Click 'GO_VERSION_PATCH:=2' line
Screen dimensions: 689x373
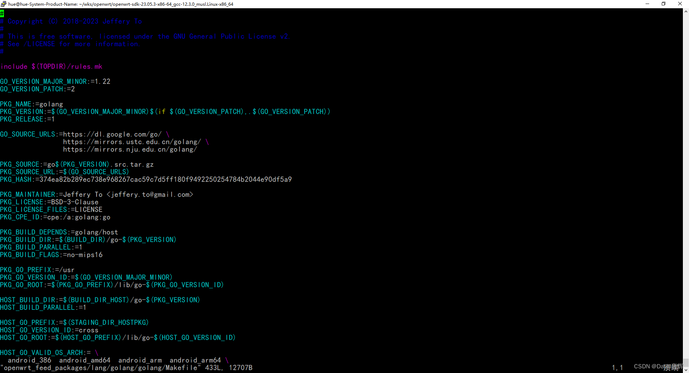(x=37, y=89)
